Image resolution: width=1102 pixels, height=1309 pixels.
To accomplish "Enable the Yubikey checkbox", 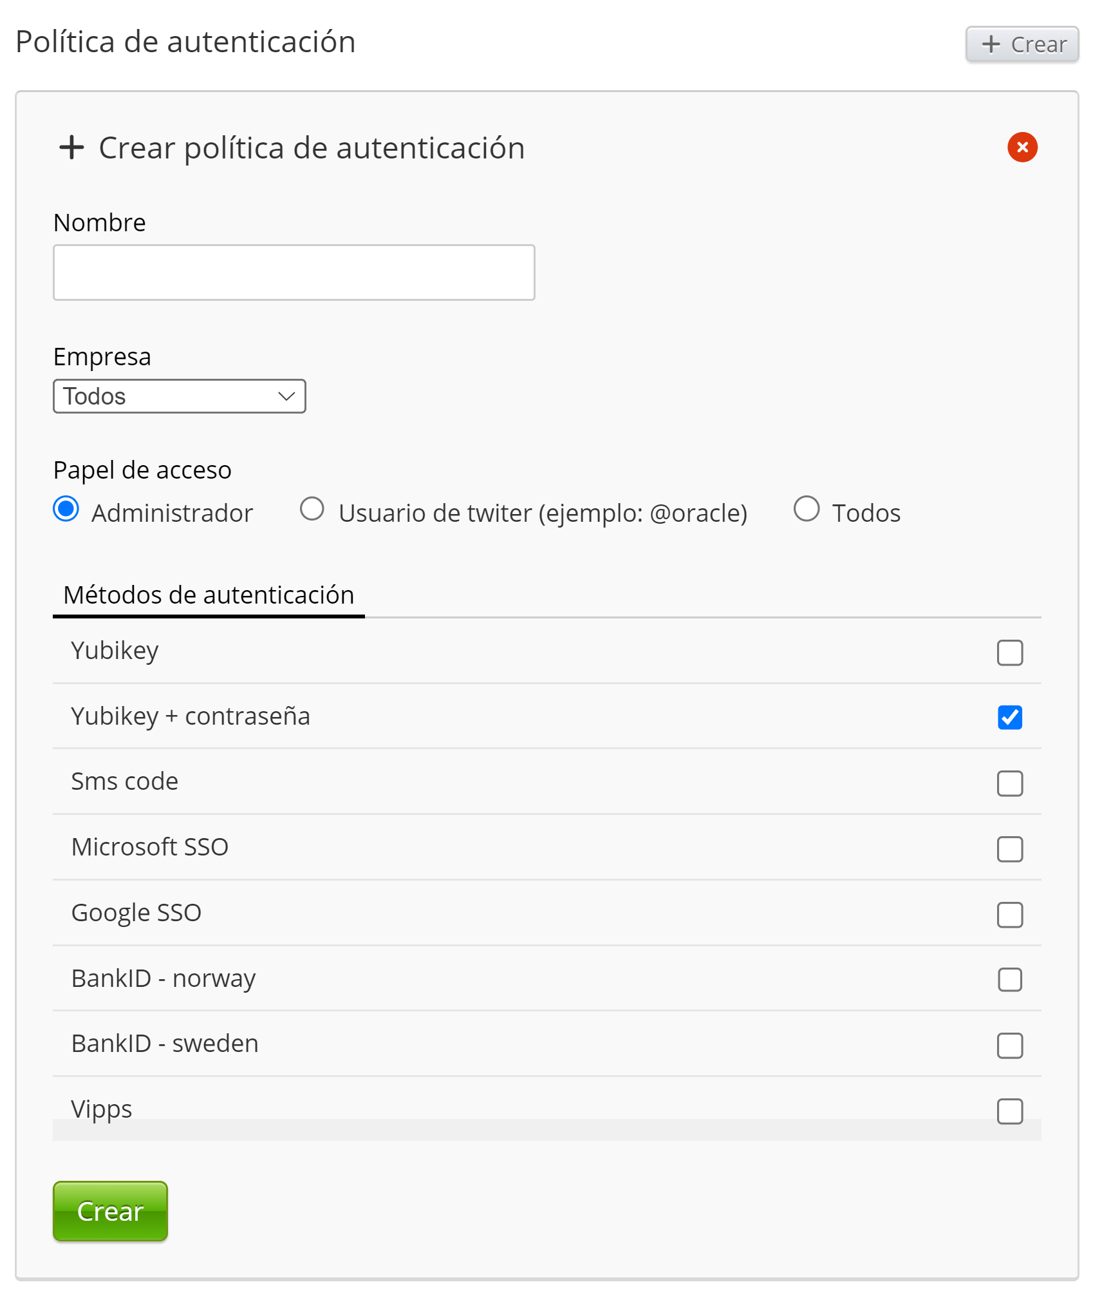I will click(1009, 653).
